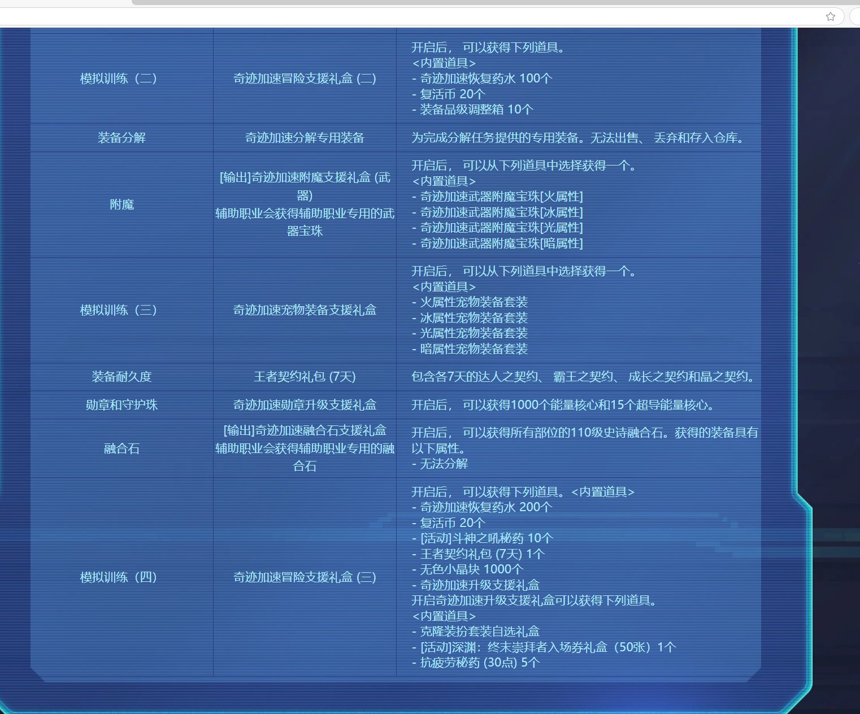Select 奇迹加速宠物装备支援礼盒 reward cell

[304, 310]
